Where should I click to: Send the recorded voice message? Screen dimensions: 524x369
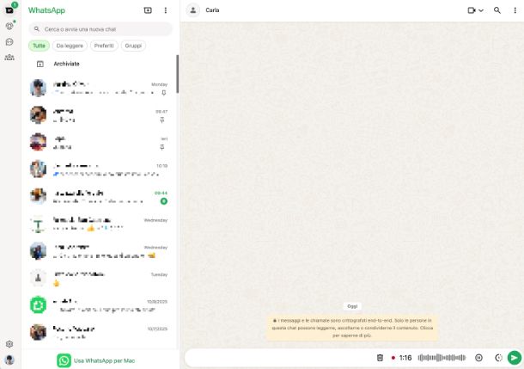tap(515, 358)
